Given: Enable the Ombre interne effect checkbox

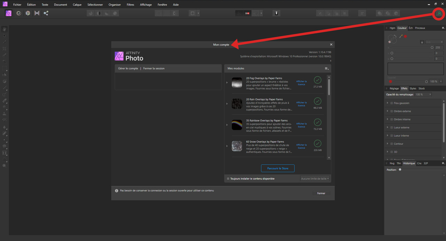Looking at the screenshot, I should 392,119.
